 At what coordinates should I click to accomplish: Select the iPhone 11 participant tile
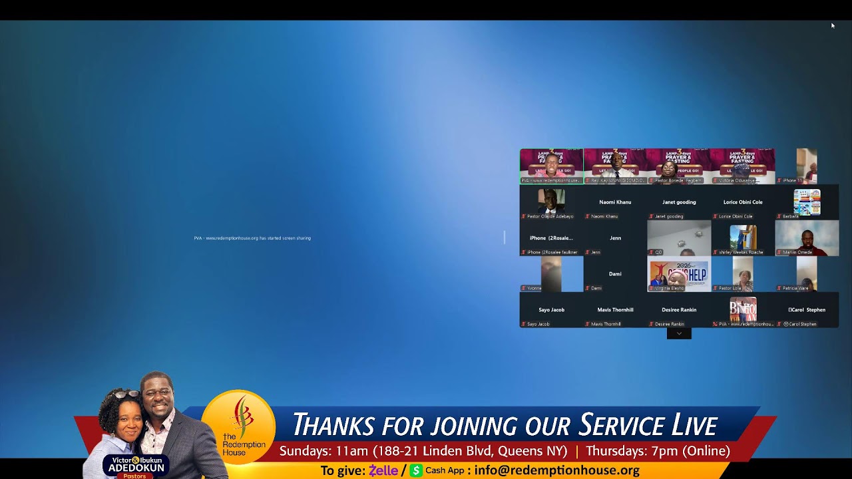[x=807, y=166]
